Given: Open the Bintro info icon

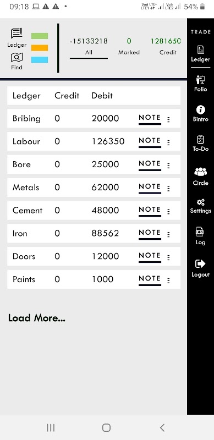Looking at the screenshot, I should 200,109.
